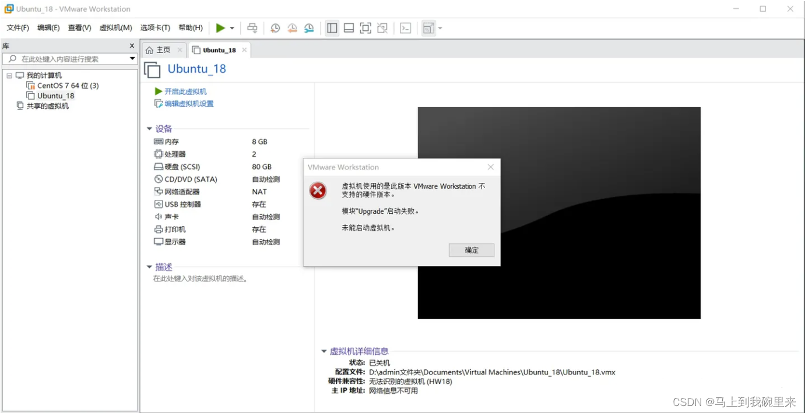Click the green power-on play icon in toolbar

point(220,28)
